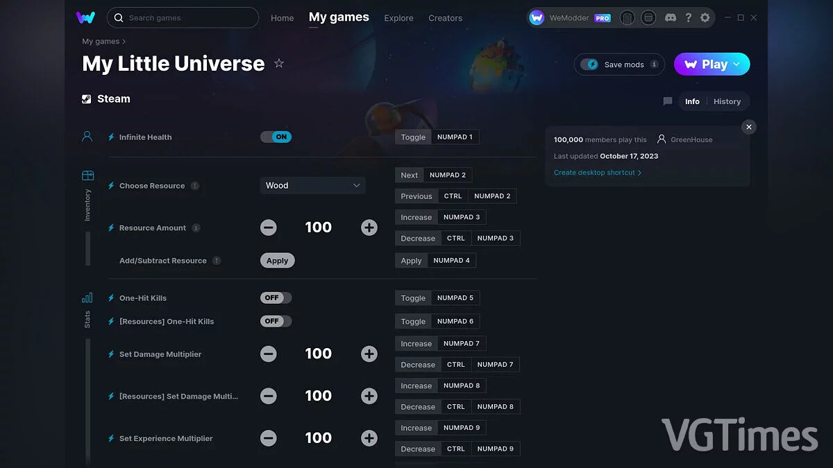The height and width of the screenshot is (468, 833).
Task: Select the Player section icon in sidebar
Action: point(87,137)
